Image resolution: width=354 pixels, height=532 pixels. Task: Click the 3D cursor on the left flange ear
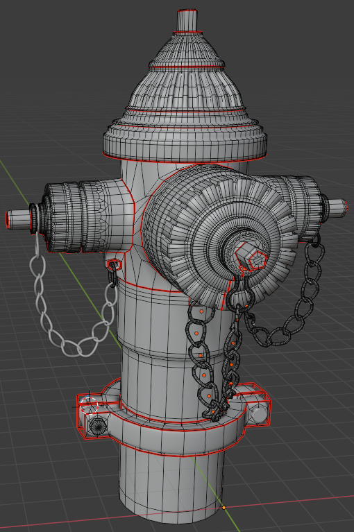tap(89, 404)
